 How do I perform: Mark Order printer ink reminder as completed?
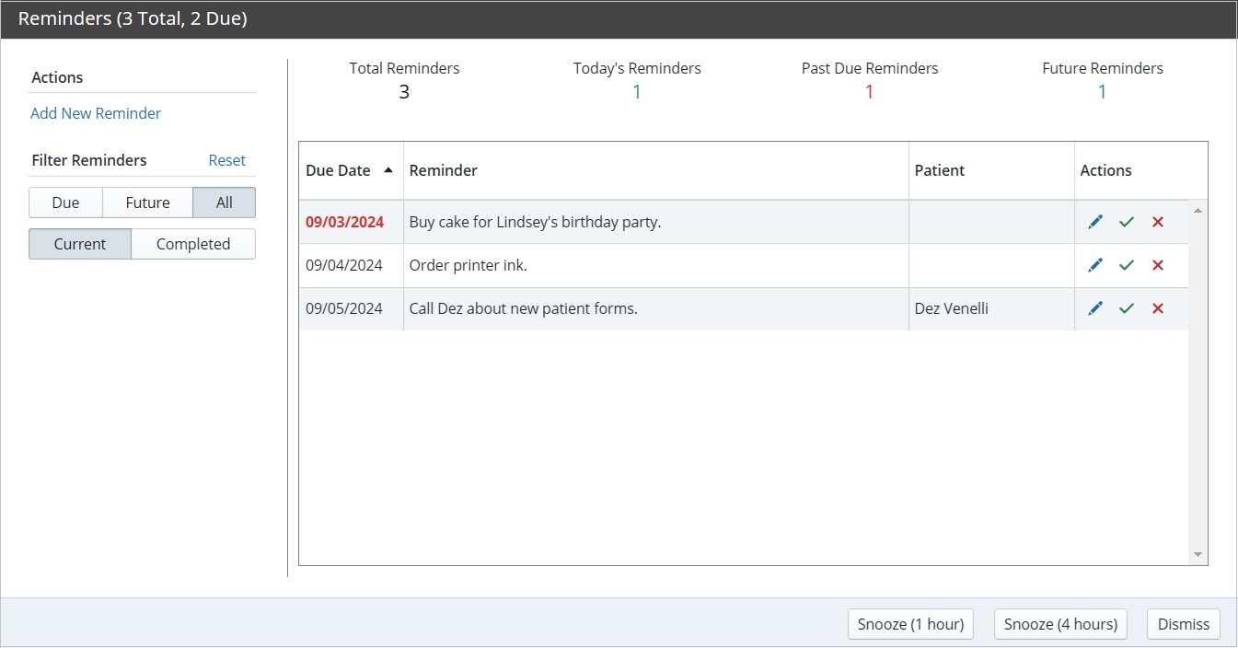1127,265
